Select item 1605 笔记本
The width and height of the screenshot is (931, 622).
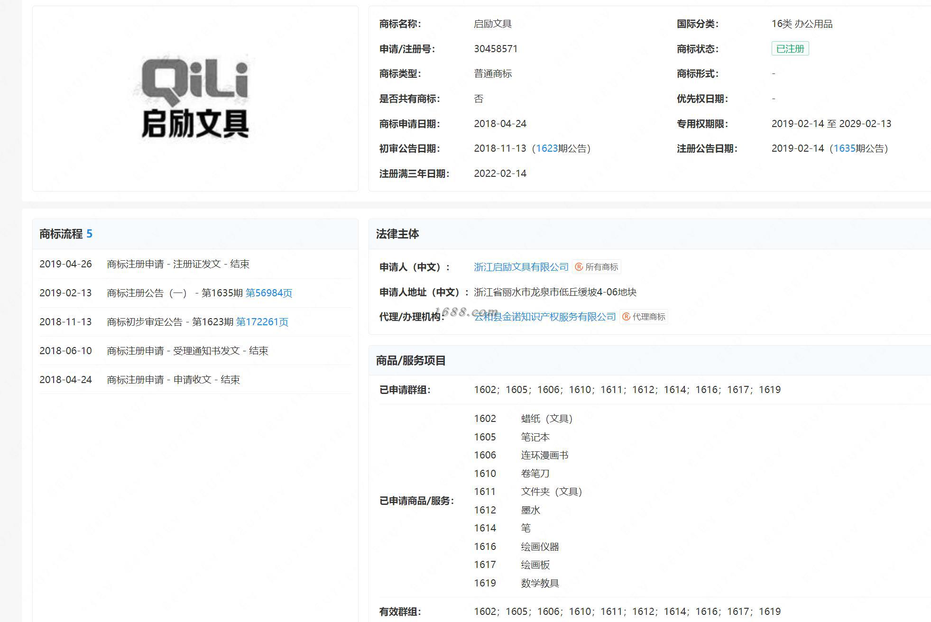[x=512, y=437]
